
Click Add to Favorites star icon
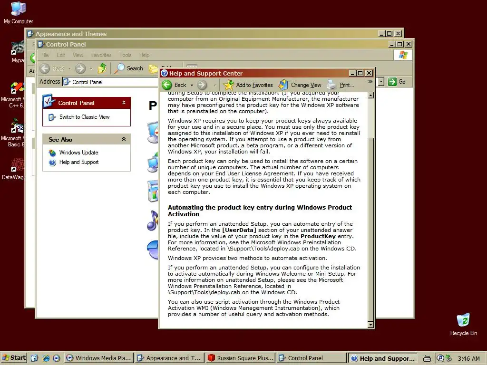point(229,85)
